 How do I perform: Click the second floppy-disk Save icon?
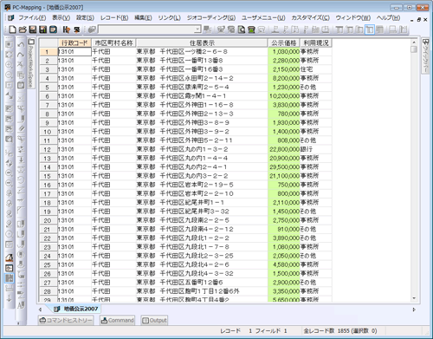(x=43, y=29)
